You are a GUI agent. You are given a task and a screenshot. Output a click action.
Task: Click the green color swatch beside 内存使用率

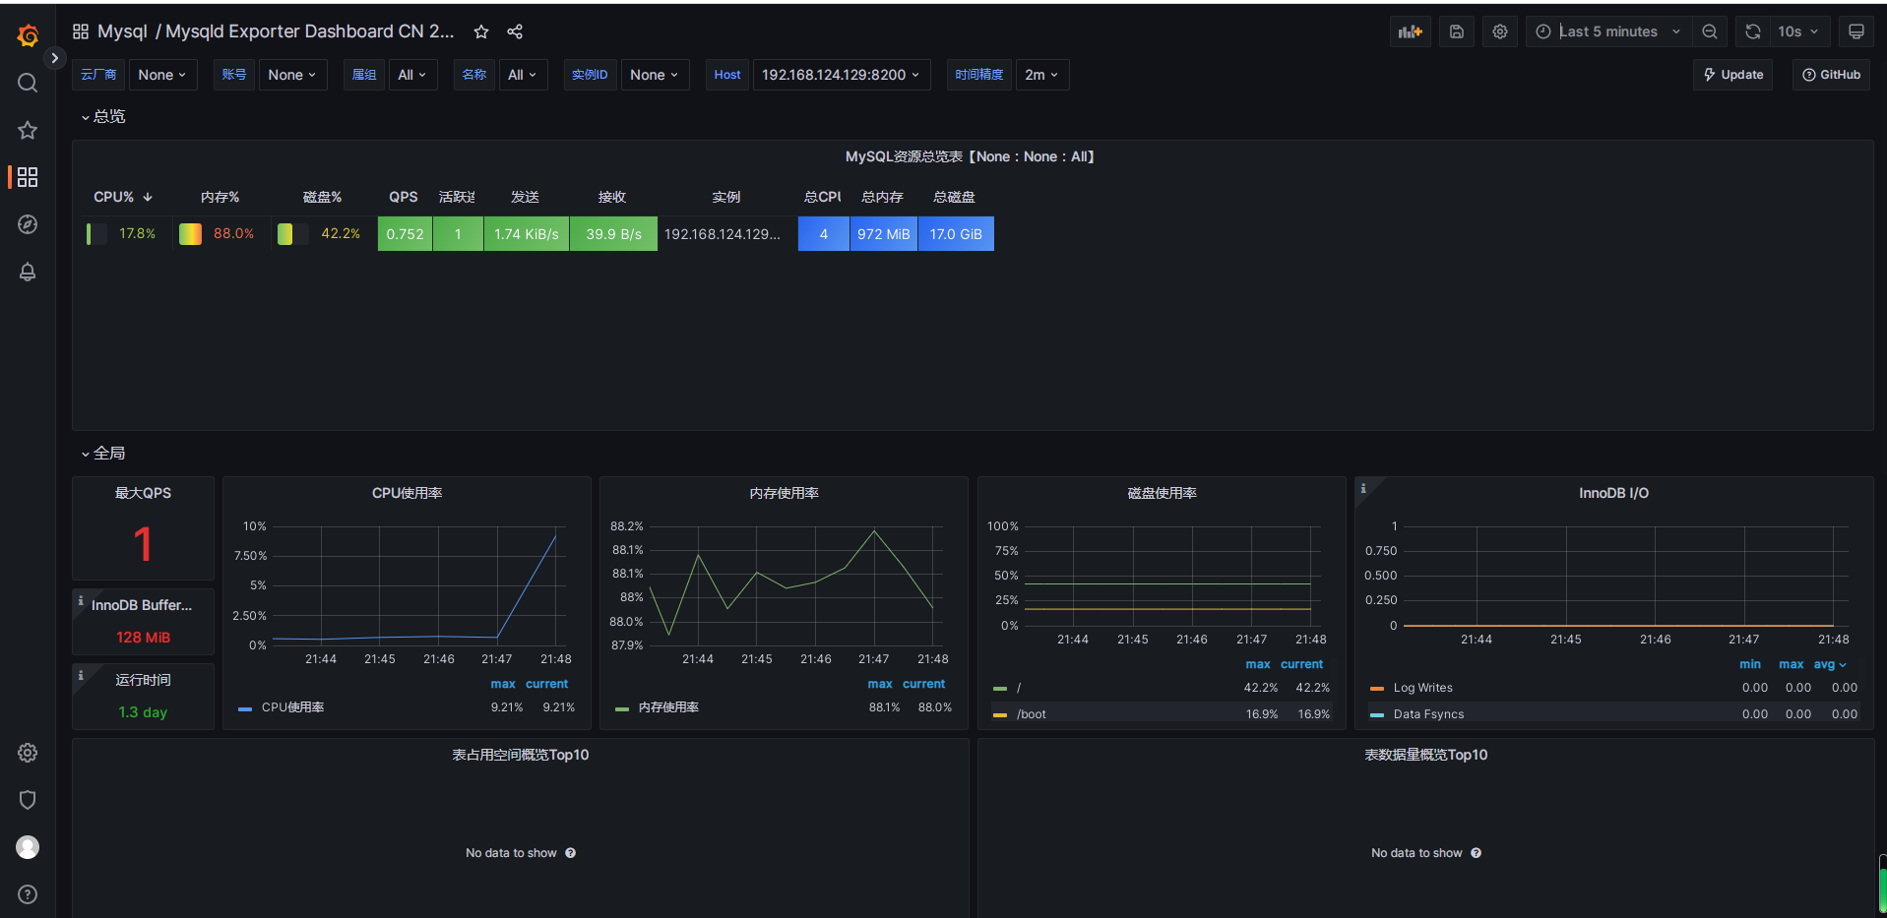[620, 706]
